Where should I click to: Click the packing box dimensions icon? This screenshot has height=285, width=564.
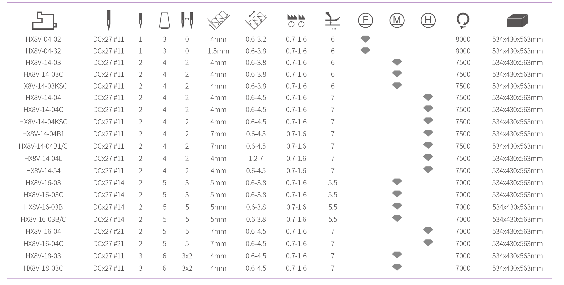point(517,20)
